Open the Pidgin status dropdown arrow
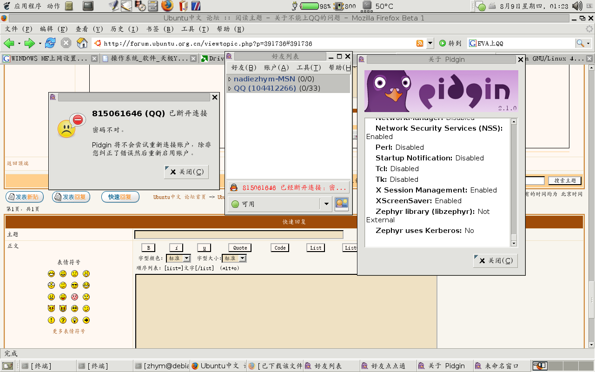The height and width of the screenshot is (372, 595). pos(326,204)
